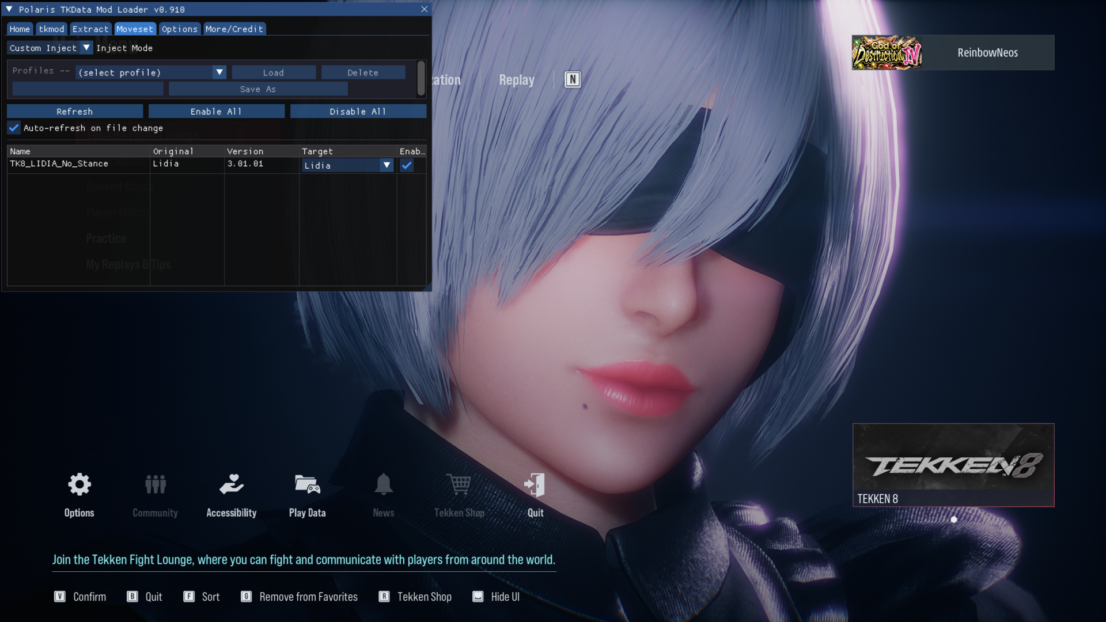Toggle Auto-refresh on file change checkbox

pos(14,128)
